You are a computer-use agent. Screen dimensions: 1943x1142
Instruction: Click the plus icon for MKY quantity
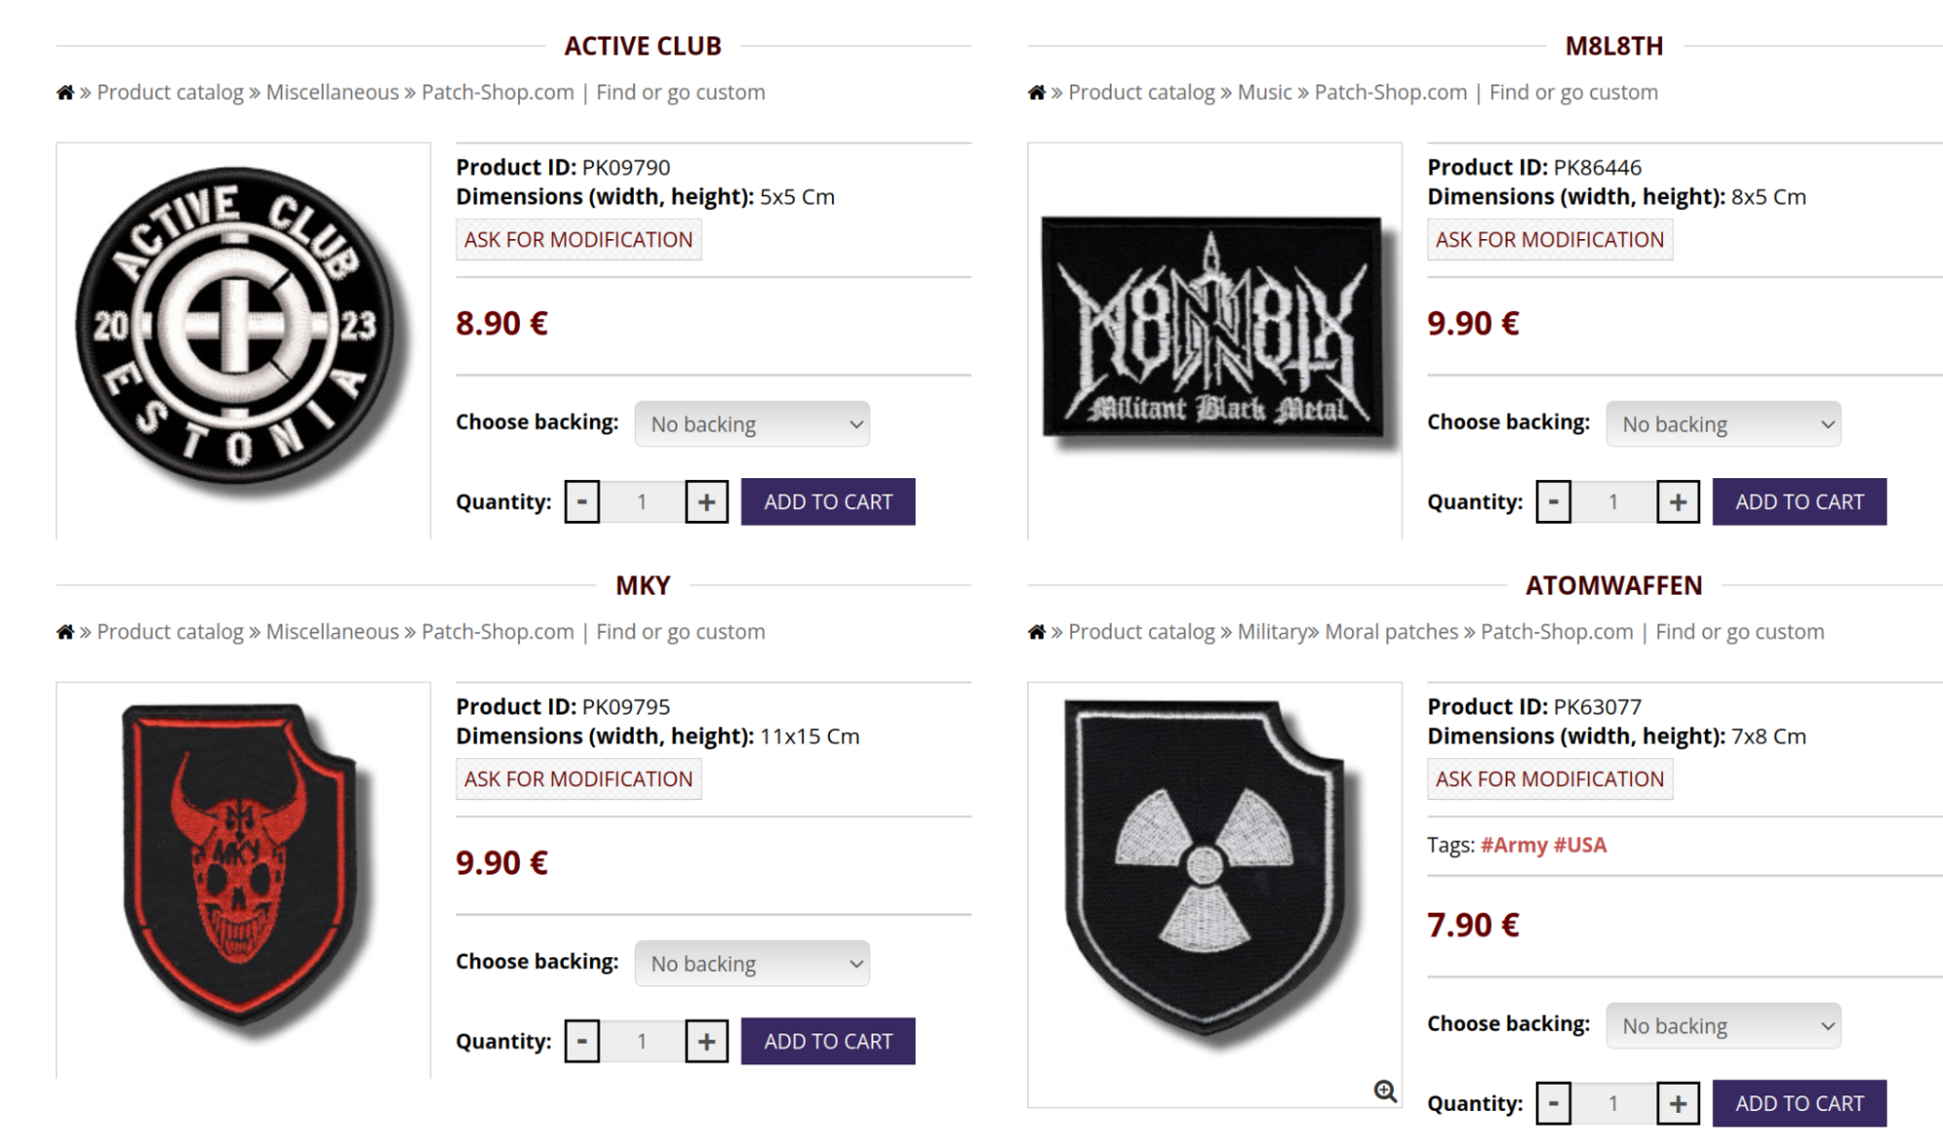click(707, 1040)
